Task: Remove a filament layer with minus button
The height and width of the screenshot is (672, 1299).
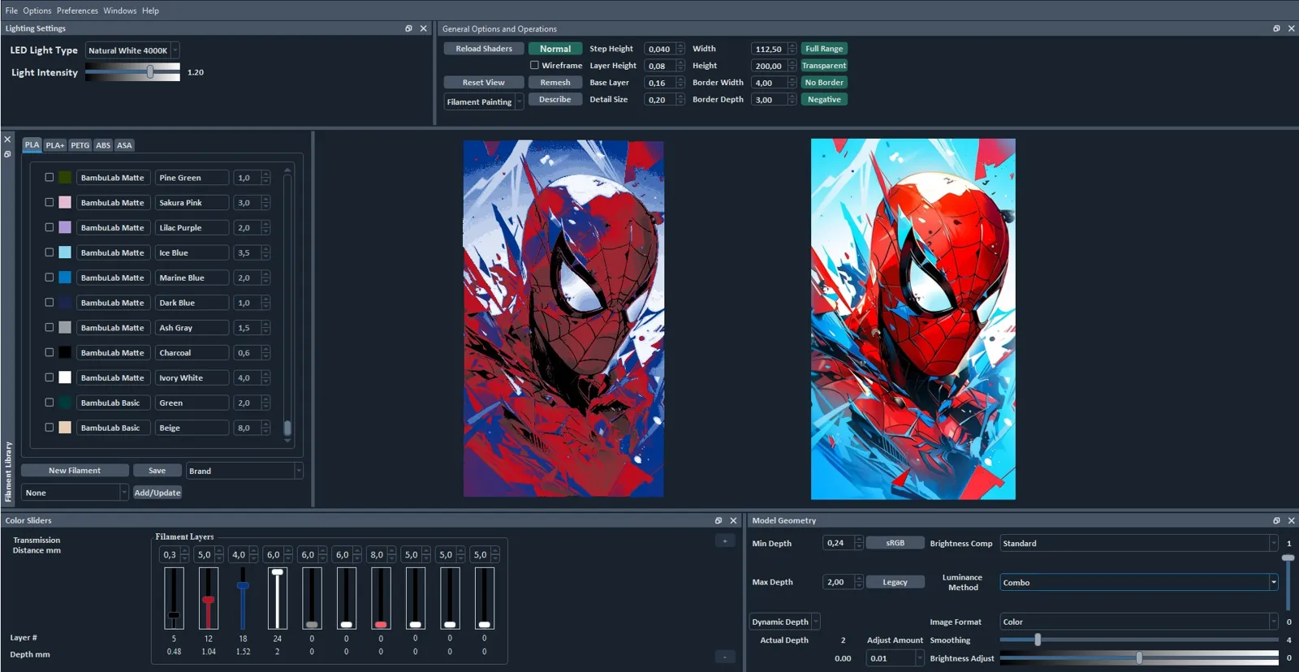Action: point(725,657)
